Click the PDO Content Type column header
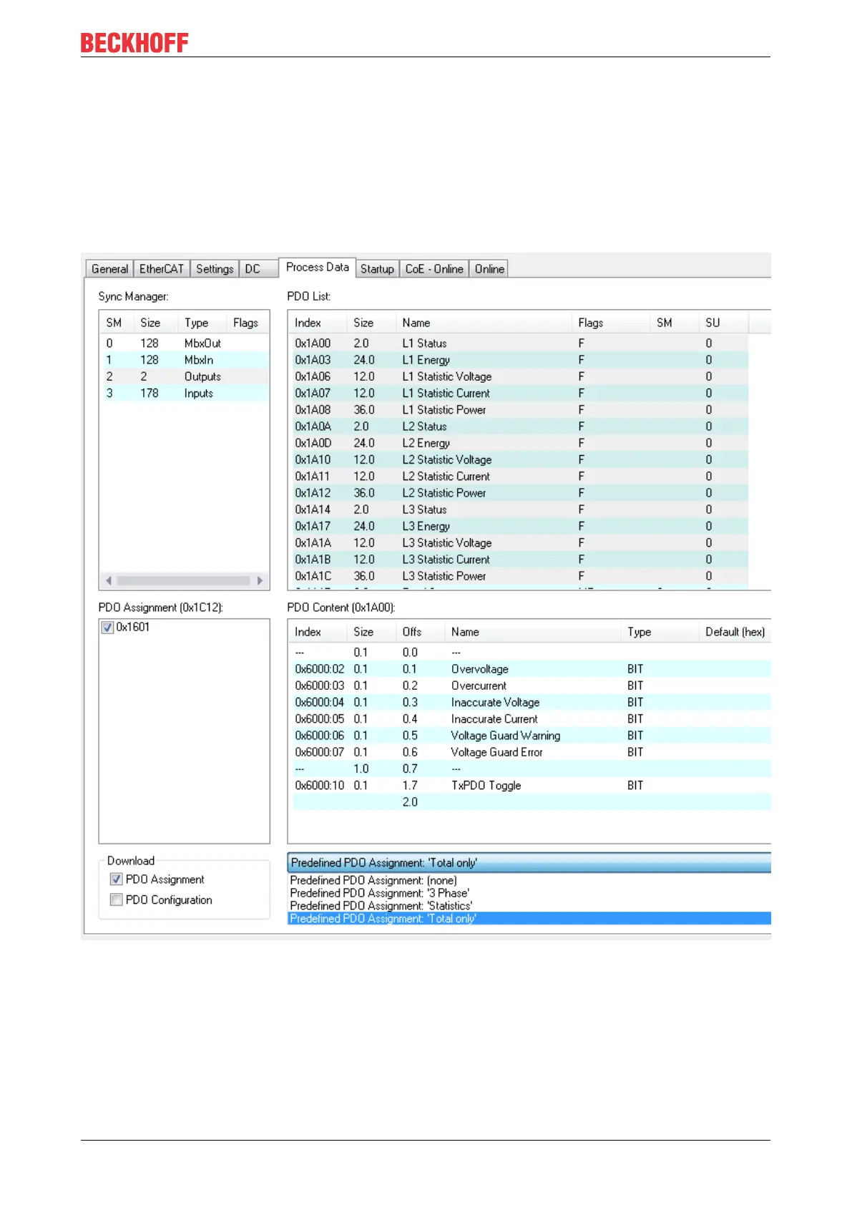 click(660, 632)
